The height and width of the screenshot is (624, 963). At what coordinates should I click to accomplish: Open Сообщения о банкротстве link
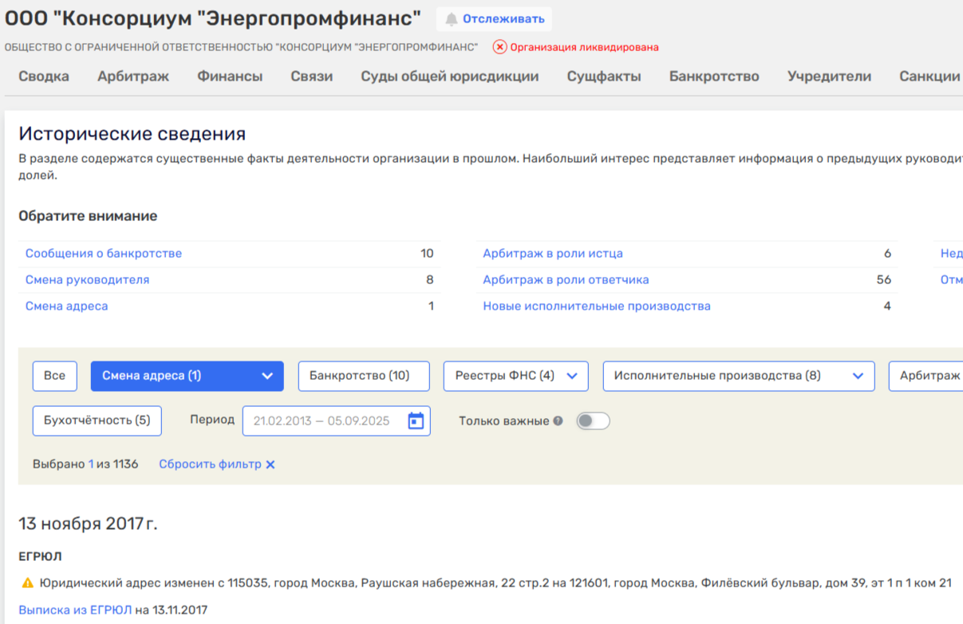104,254
